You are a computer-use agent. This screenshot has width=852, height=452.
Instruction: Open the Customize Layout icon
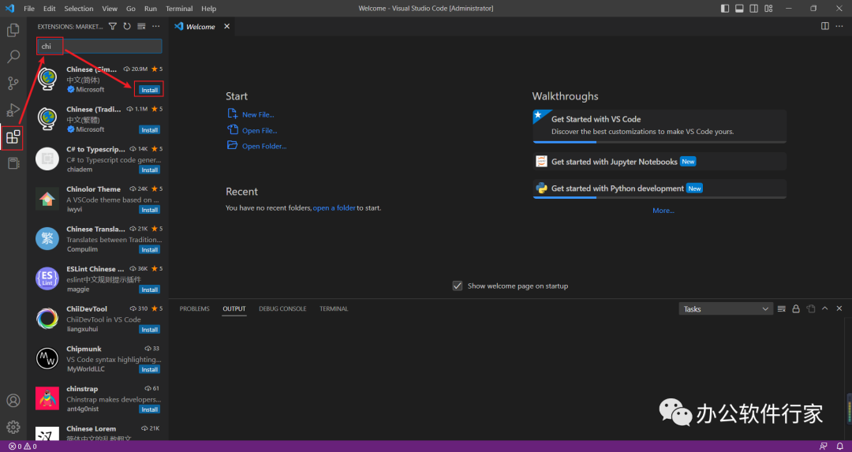pyautogui.click(x=768, y=8)
